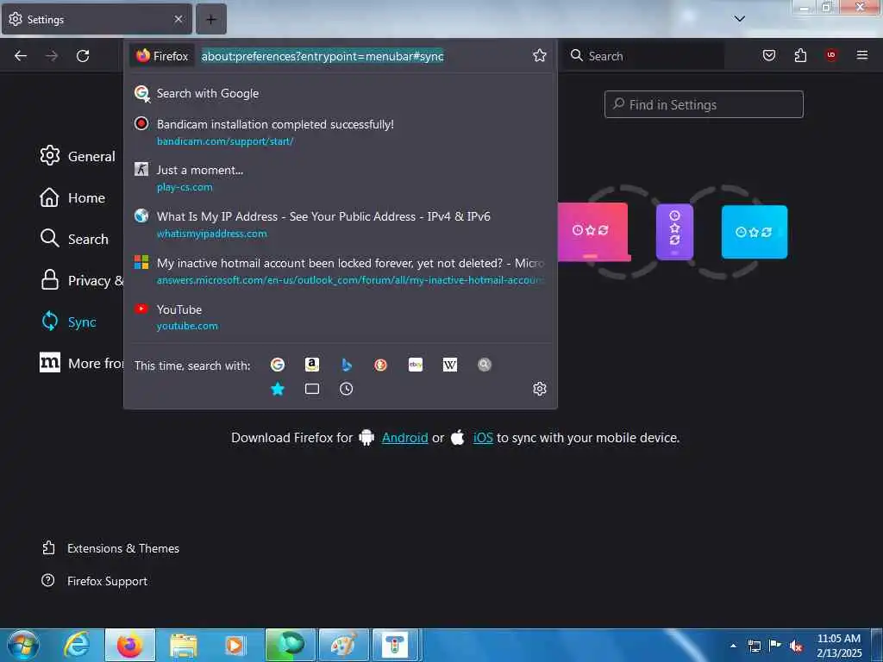Screen dimensions: 883x662
Task: Go back with the back arrow
Action: click(21, 56)
